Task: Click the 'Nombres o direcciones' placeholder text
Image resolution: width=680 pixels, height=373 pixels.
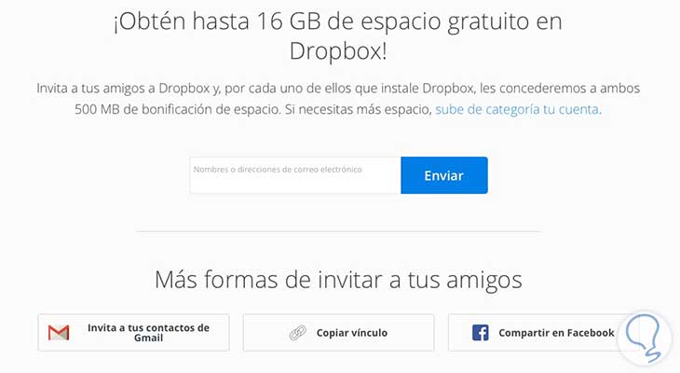Action: point(278,170)
